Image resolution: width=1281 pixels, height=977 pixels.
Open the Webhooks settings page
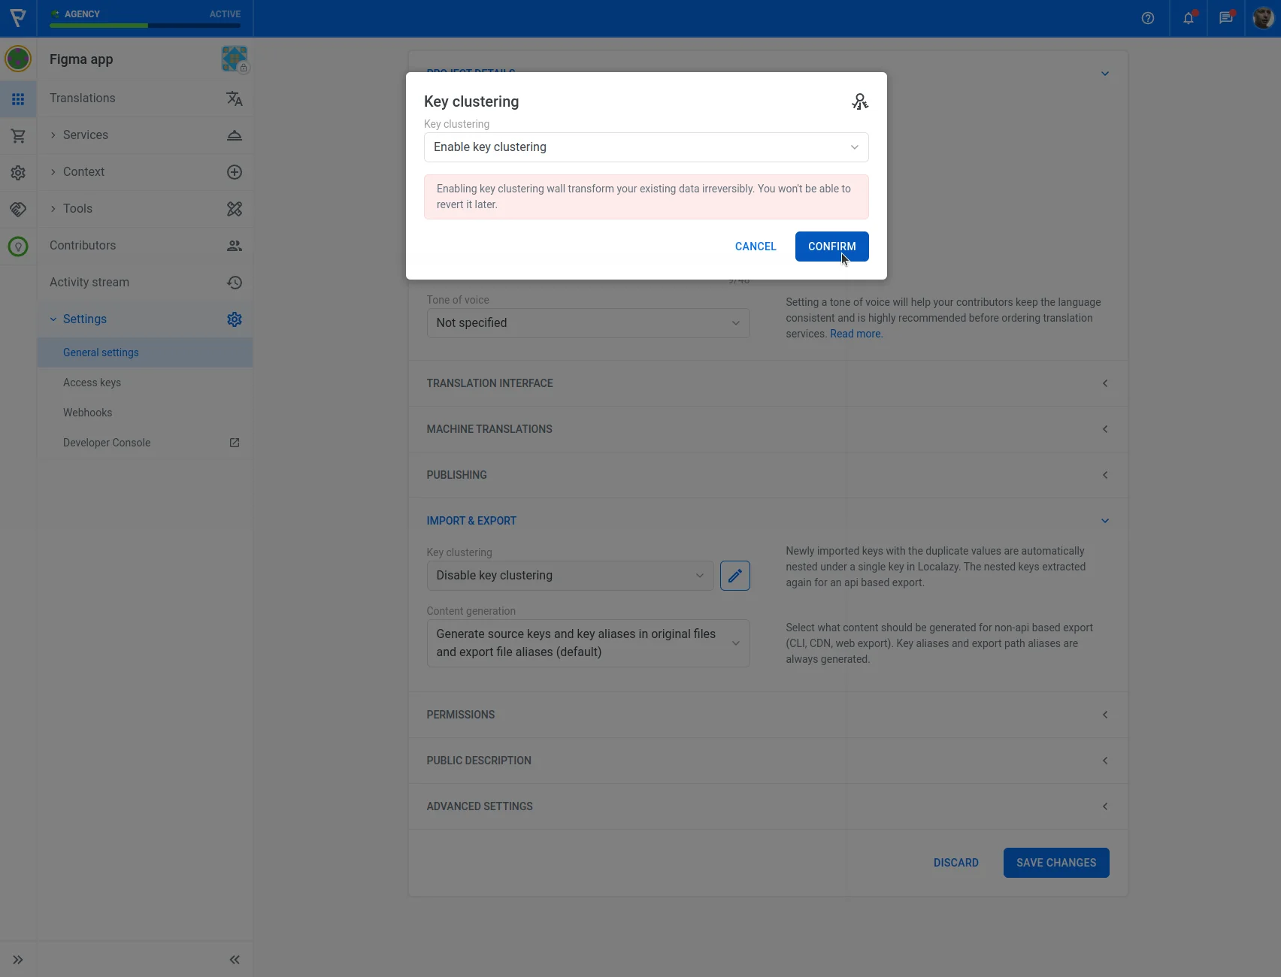[87, 413]
